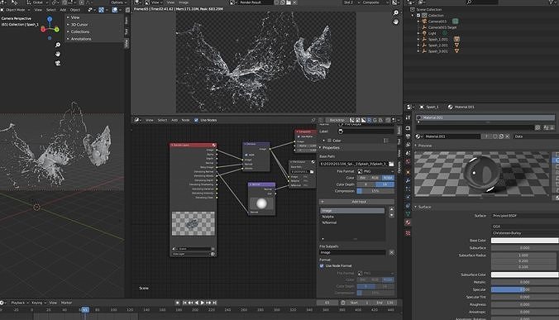Remove the Image file slot with X icon
559x320 pixels.
[x=391, y=252]
